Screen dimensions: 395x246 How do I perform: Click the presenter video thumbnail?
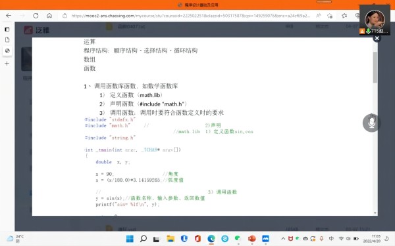point(375,19)
